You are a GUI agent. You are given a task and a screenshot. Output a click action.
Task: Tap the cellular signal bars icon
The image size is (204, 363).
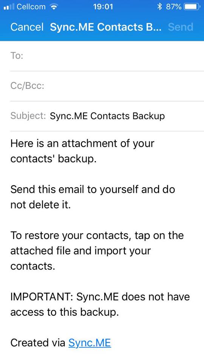pos(9,7)
